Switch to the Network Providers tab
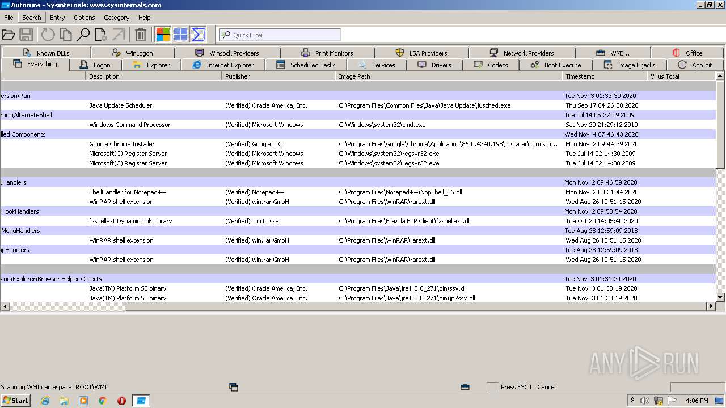 (522, 53)
